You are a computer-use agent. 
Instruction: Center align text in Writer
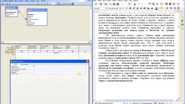pyautogui.click(x=171, y=8)
